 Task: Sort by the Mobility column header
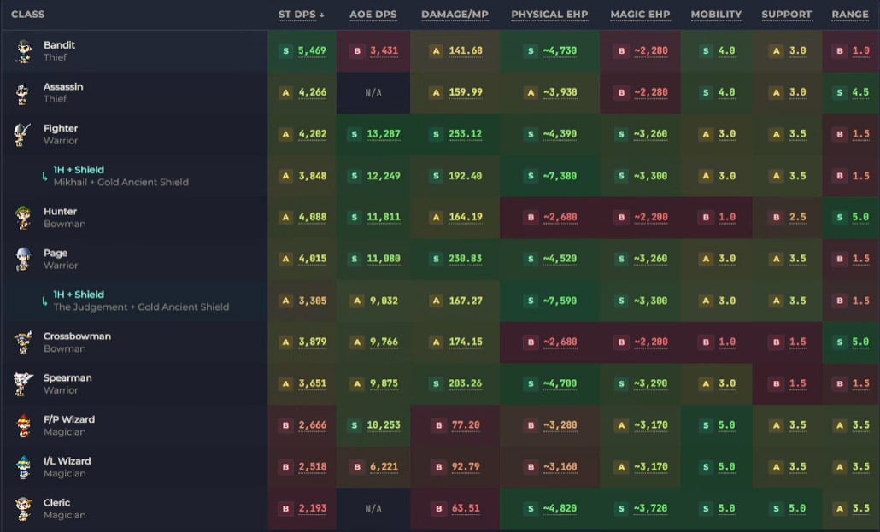pos(716,15)
